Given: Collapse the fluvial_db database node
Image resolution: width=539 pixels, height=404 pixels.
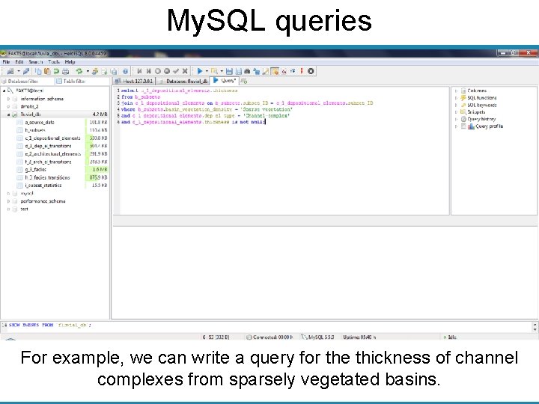Looking at the screenshot, I should pyautogui.click(x=8, y=114).
